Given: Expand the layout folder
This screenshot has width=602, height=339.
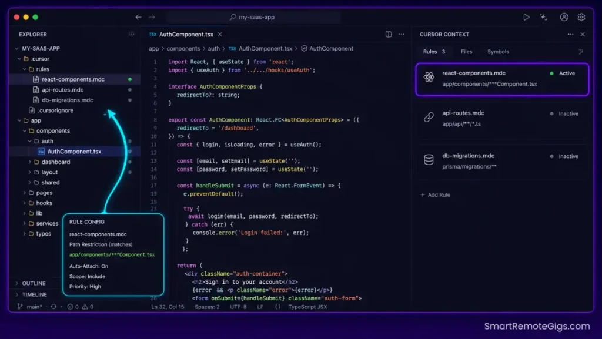Looking at the screenshot, I should [29, 172].
